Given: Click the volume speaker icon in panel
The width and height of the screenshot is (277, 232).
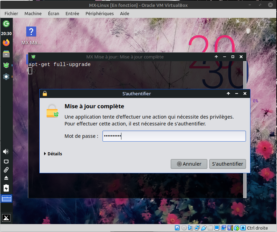Looking at the screenshot, I should (x=6, y=152).
